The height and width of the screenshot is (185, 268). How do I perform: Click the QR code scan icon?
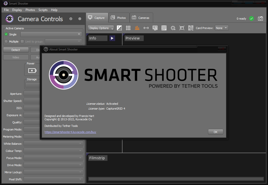click(x=191, y=28)
